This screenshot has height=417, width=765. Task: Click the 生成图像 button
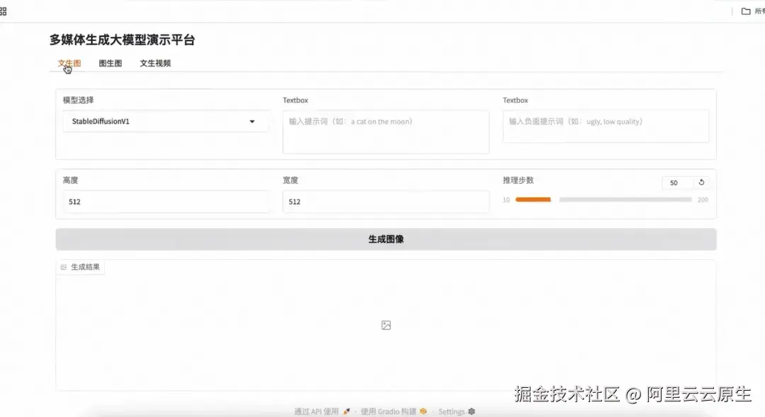pos(386,239)
